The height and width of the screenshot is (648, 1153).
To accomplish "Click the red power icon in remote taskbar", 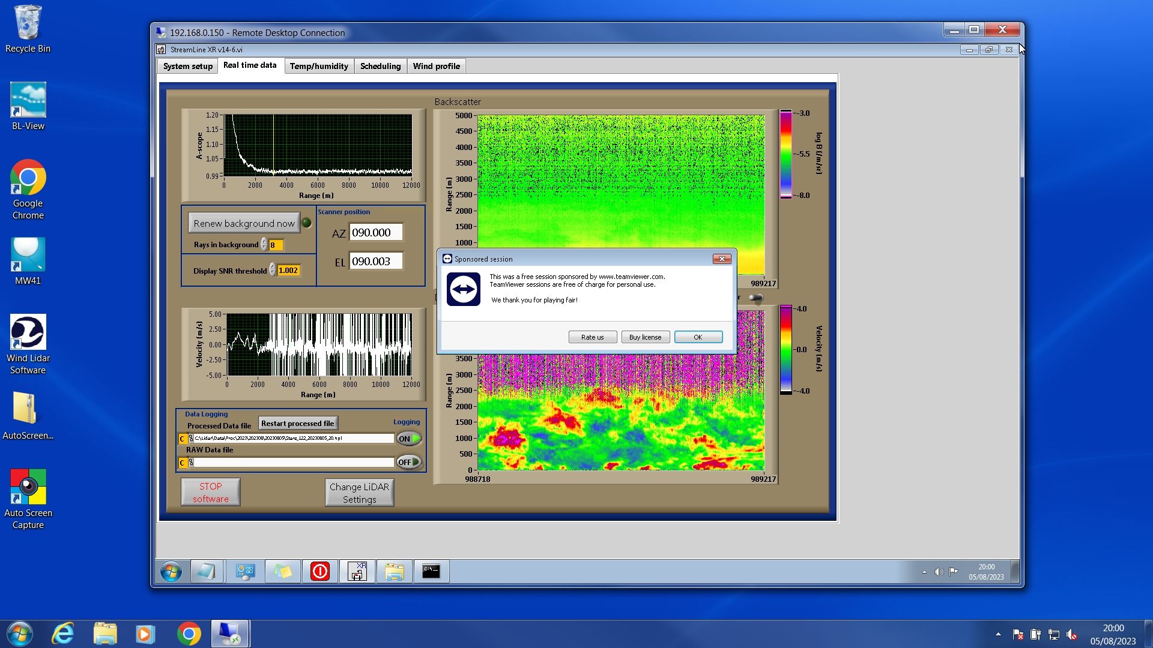I will click(320, 571).
